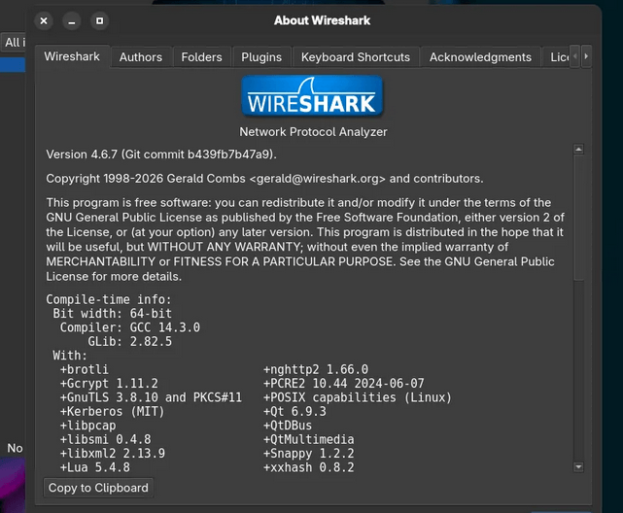Click '+PCRE2 10.44 2024-06-07' entry
Image resolution: width=623 pixels, height=513 pixels.
344,384
